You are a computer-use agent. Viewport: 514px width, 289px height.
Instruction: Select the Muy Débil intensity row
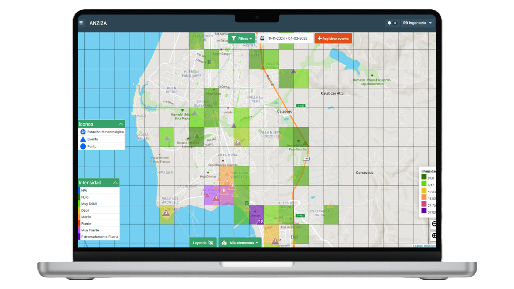(99, 204)
